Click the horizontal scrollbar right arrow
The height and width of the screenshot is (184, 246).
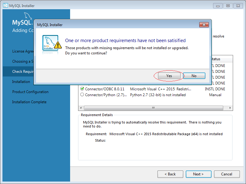click(x=230, y=108)
